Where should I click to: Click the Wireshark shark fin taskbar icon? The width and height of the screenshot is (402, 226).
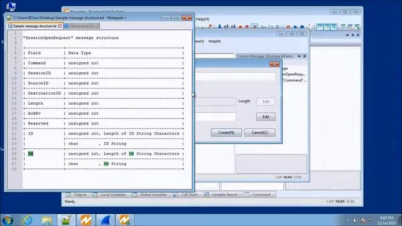[x=106, y=220]
